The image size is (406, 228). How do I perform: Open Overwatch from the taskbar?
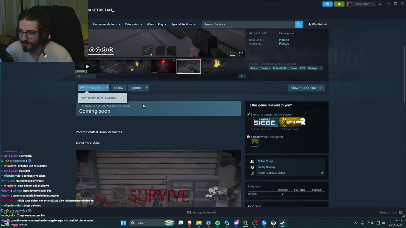tap(273, 223)
